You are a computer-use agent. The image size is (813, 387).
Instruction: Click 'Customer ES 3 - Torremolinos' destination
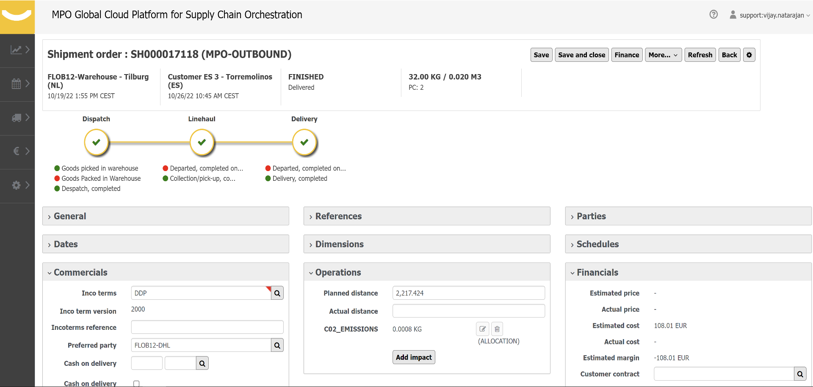click(220, 81)
